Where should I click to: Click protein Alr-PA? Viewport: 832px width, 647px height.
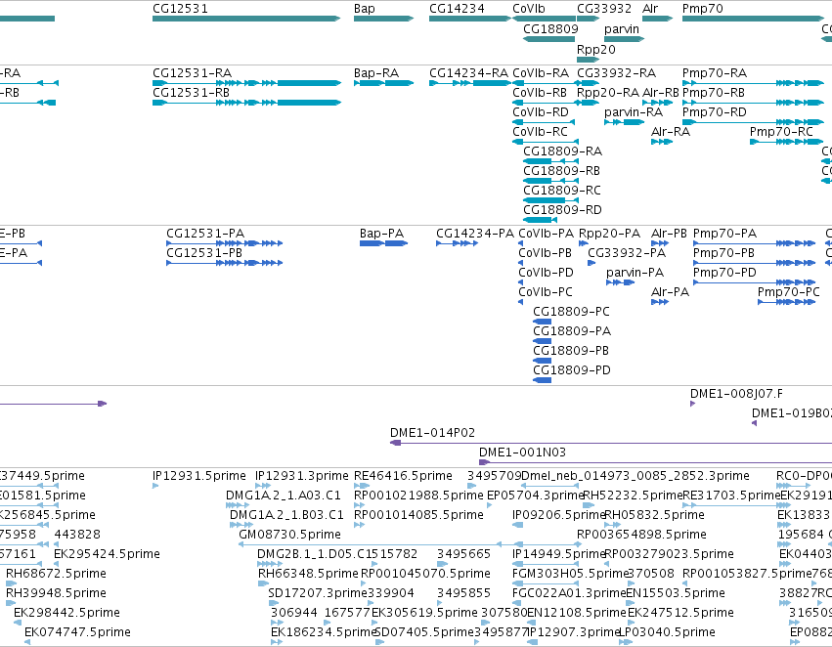pyautogui.click(x=670, y=292)
